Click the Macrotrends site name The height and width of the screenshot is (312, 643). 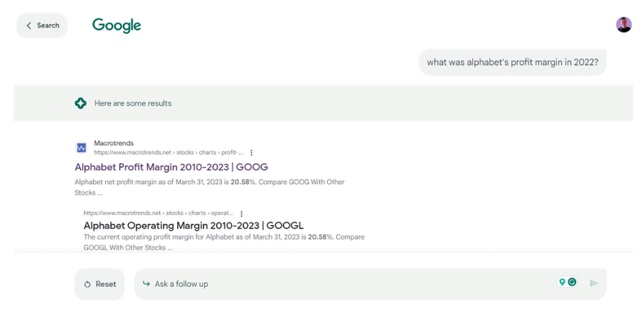114,143
